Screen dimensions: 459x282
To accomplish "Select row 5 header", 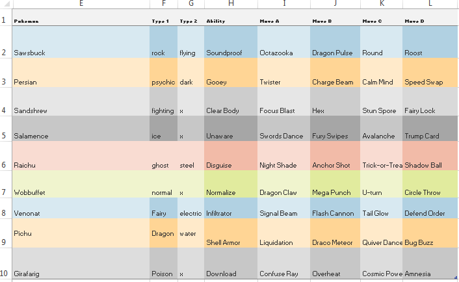I will tap(6, 129).
